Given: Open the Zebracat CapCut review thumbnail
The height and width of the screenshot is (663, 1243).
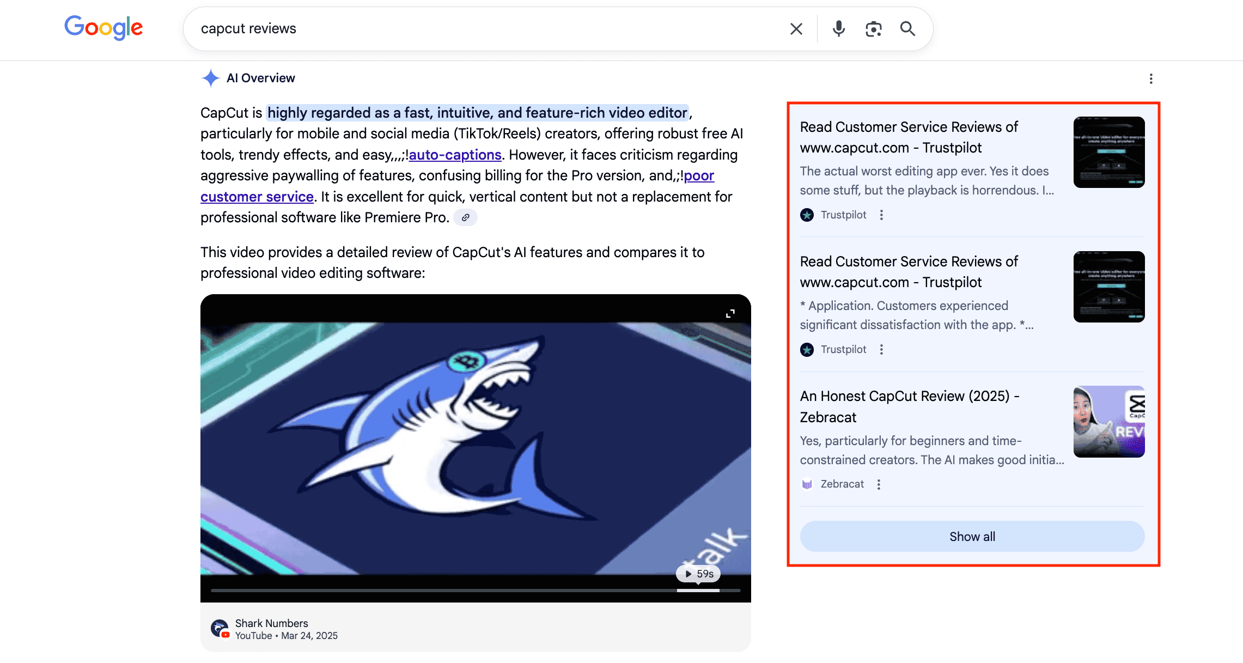Looking at the screenshot, I should 1108,421.
